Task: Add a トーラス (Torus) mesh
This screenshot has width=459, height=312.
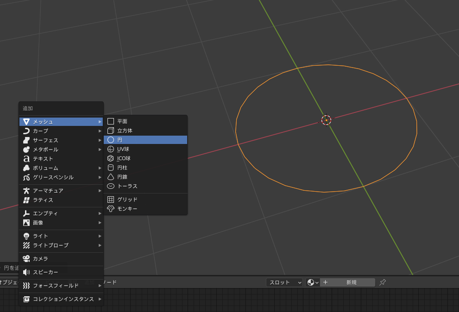Action: pyautogui.click(x=145, y=186)
